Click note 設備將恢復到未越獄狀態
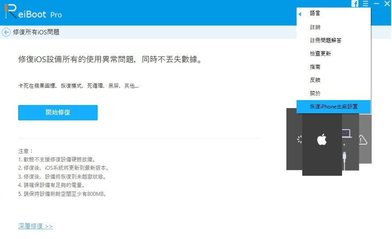Image resolution: width=392 pixels, height=239 pixels. point(62,177)
